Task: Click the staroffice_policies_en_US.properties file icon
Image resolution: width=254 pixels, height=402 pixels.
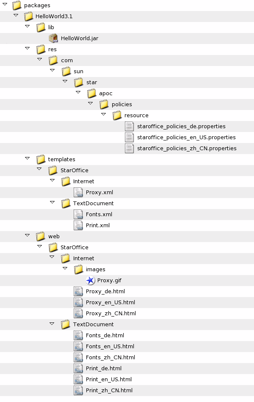Action: tap(129, 138)
